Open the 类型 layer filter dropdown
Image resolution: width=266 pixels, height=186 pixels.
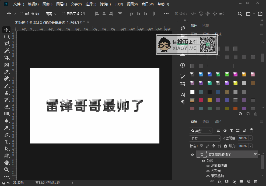point(201,131)
